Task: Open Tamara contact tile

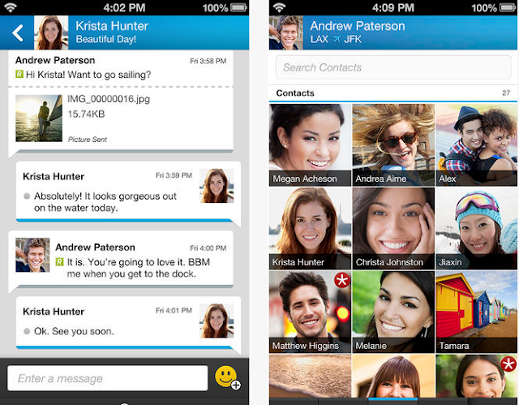Action: (x=476, y=312)
